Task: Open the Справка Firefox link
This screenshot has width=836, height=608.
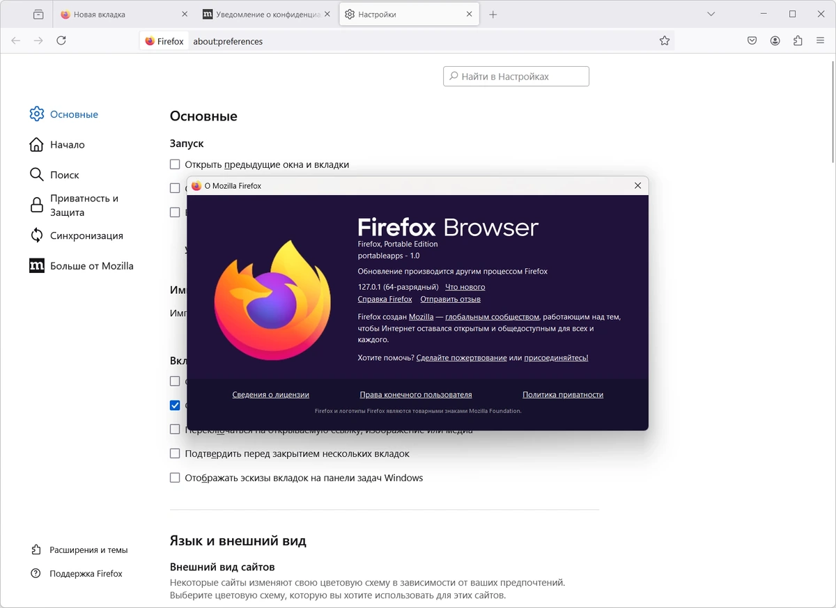Action: 385,299
